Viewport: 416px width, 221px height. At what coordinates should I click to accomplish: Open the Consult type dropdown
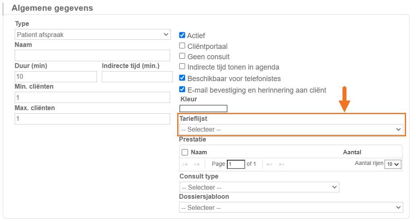click(259, 187)
